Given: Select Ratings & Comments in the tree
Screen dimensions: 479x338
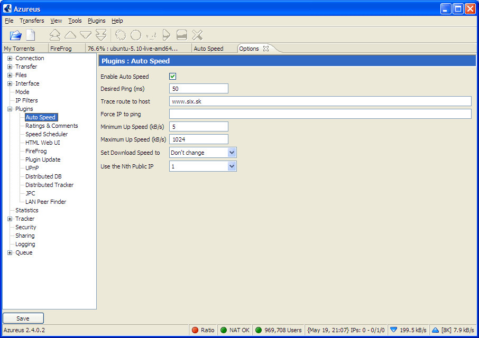Looking at the screenshot, I should pos(52,126).
